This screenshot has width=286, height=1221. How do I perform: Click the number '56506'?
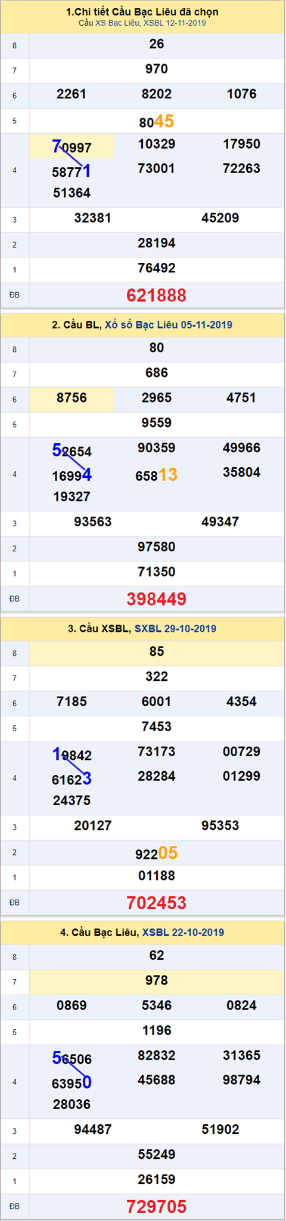pyautogui.click(x=71, y=1059)
